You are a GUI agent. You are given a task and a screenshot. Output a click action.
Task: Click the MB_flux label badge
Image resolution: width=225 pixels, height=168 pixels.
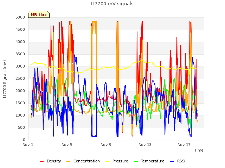coord(39,14)
